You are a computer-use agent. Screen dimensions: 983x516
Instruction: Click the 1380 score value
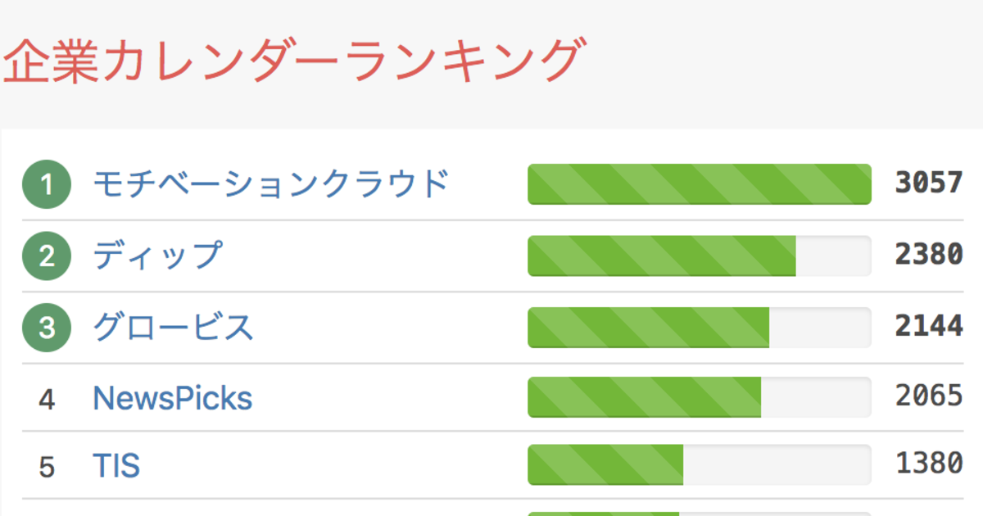[928, 464]
